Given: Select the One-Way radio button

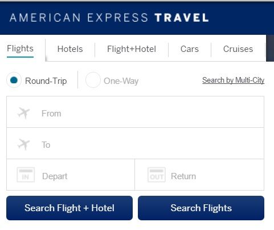Looking at the screenshot, I should (x=93, y=80).
